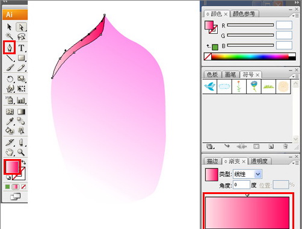Close the 符号 tab with its x

(257, 75)
